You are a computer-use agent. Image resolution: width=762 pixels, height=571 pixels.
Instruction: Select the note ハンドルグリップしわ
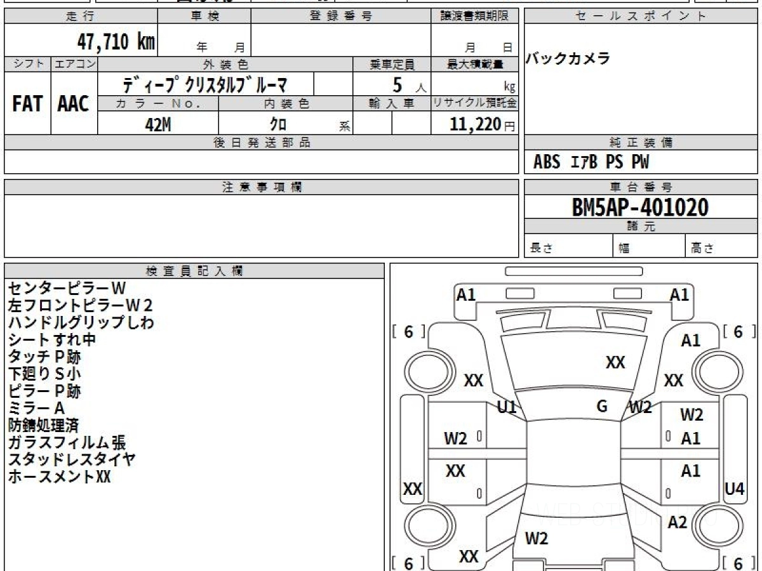click(81, 322)
